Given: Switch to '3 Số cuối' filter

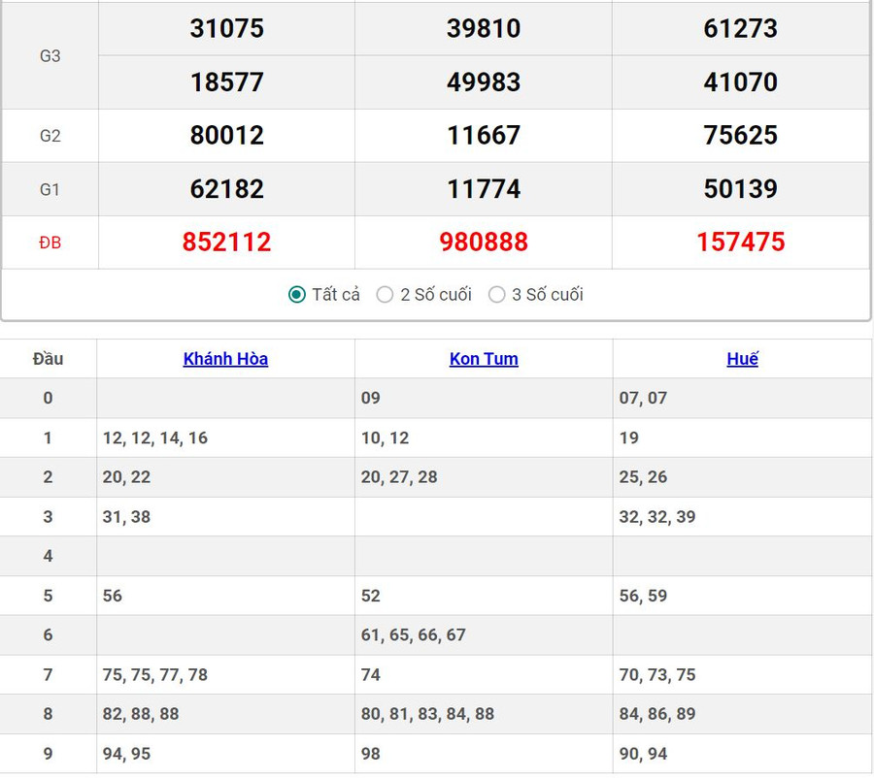Looking at the screenshot, I should point(497,295).
